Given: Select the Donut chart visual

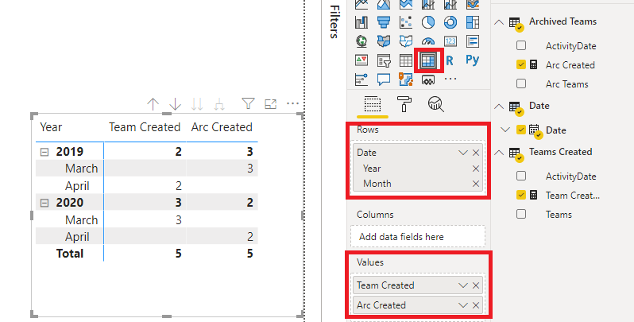Looking at the screenshot, I should tap(450, 21).
